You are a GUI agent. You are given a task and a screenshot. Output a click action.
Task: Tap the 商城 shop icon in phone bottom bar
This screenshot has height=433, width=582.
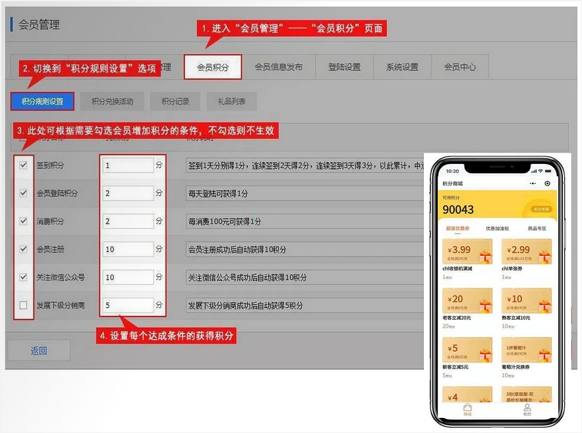click(x=467, y=409)
